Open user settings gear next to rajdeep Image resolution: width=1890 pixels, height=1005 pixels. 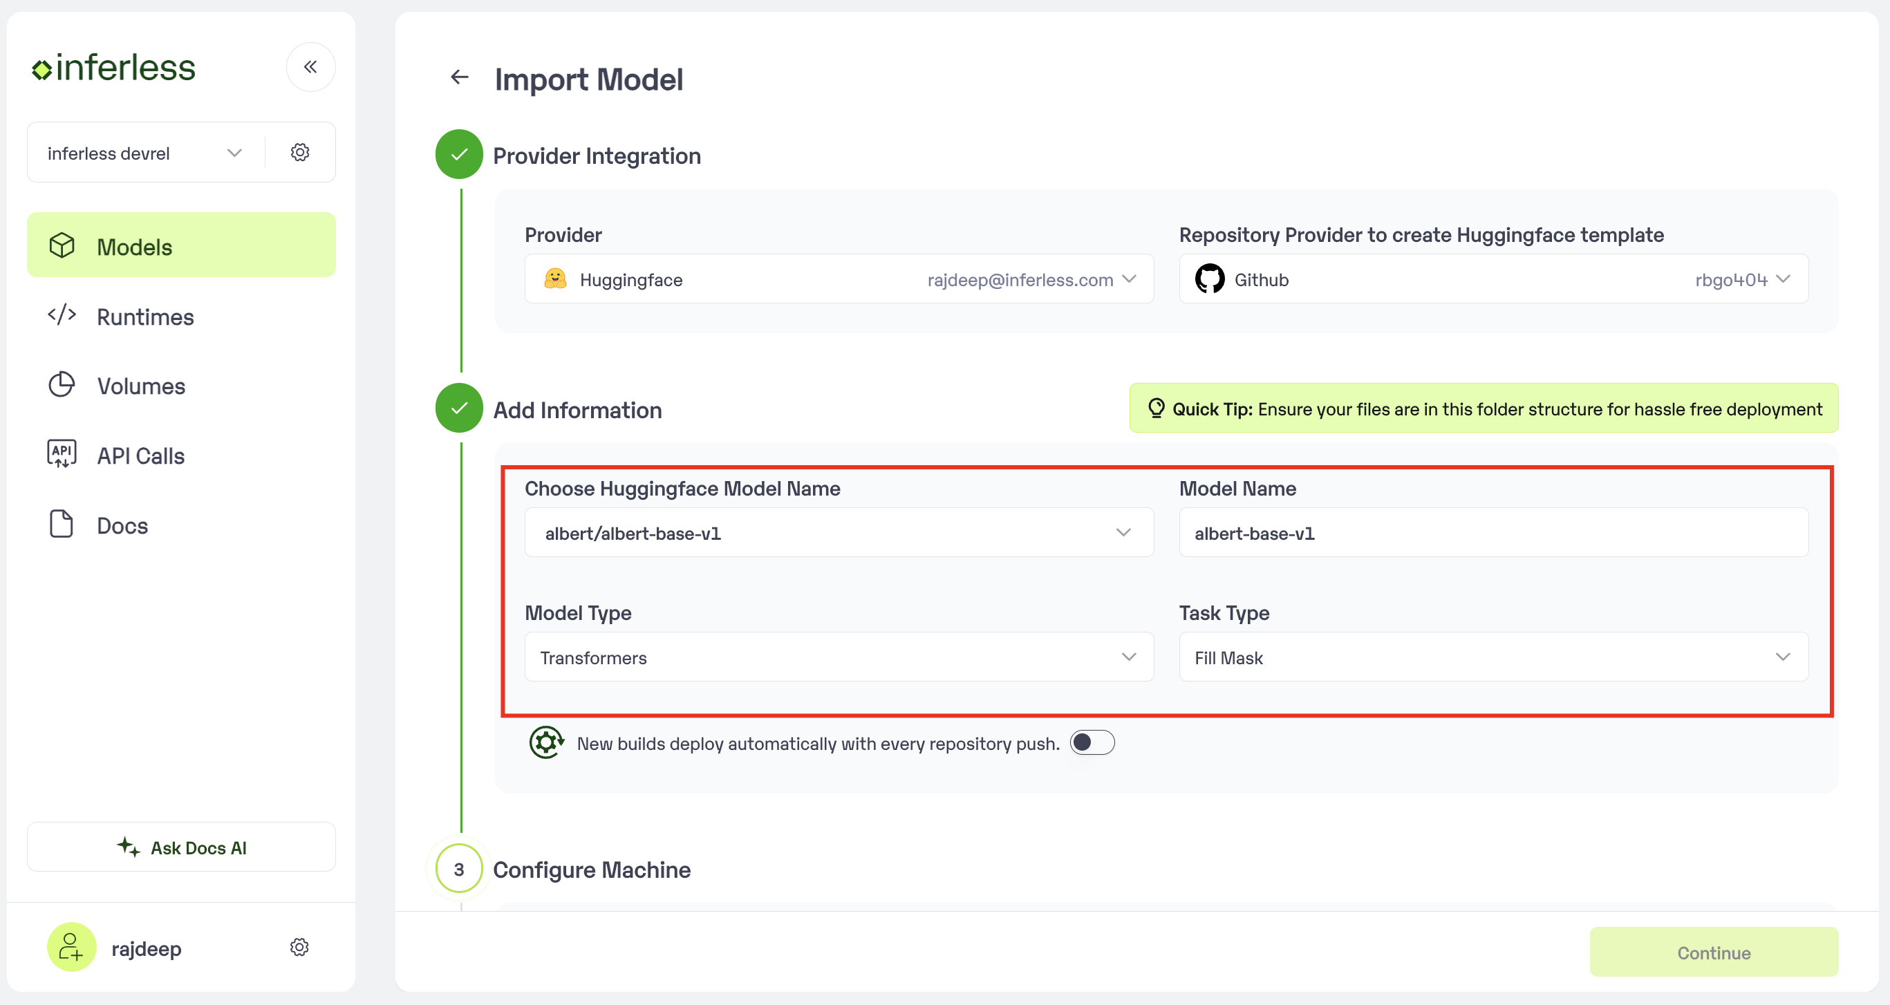(299, 947)
